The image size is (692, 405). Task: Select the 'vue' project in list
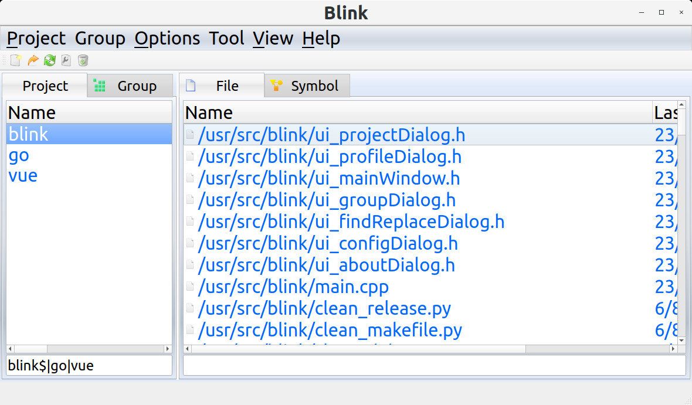tap(23, 176)
